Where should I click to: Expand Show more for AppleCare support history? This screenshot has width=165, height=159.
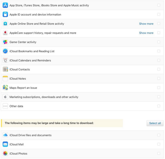(146, 33)
